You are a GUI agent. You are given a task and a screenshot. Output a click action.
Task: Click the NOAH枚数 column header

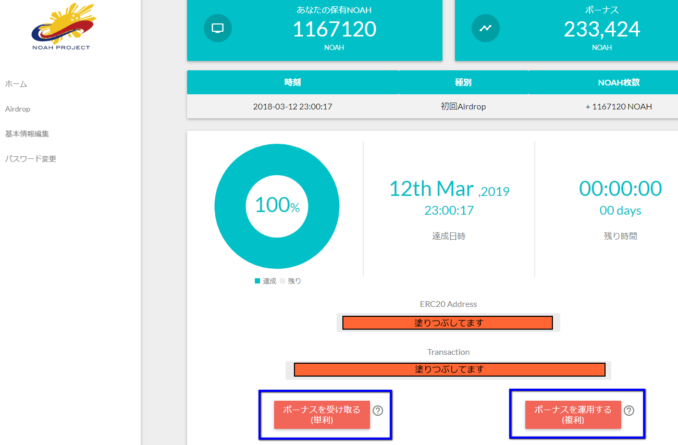coord(619,82)
